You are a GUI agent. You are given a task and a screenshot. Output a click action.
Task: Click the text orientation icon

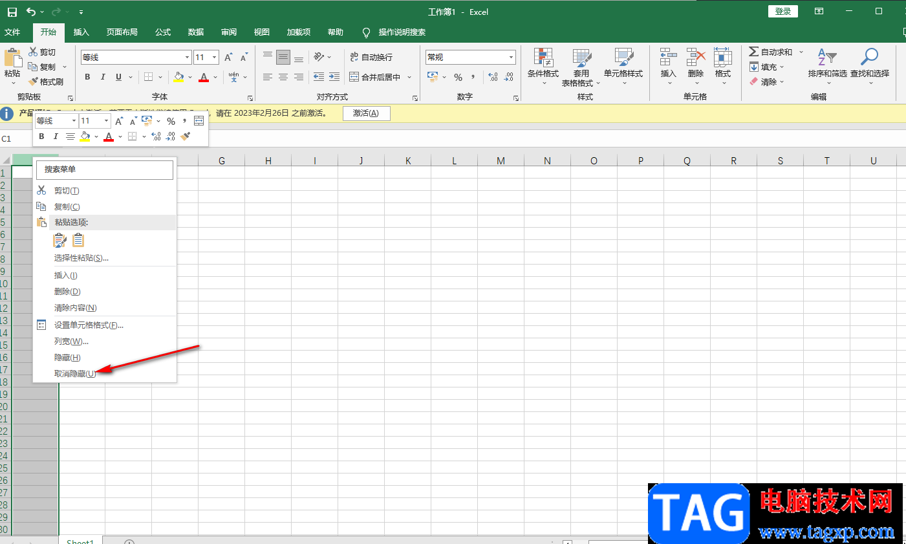click(319, 57)
